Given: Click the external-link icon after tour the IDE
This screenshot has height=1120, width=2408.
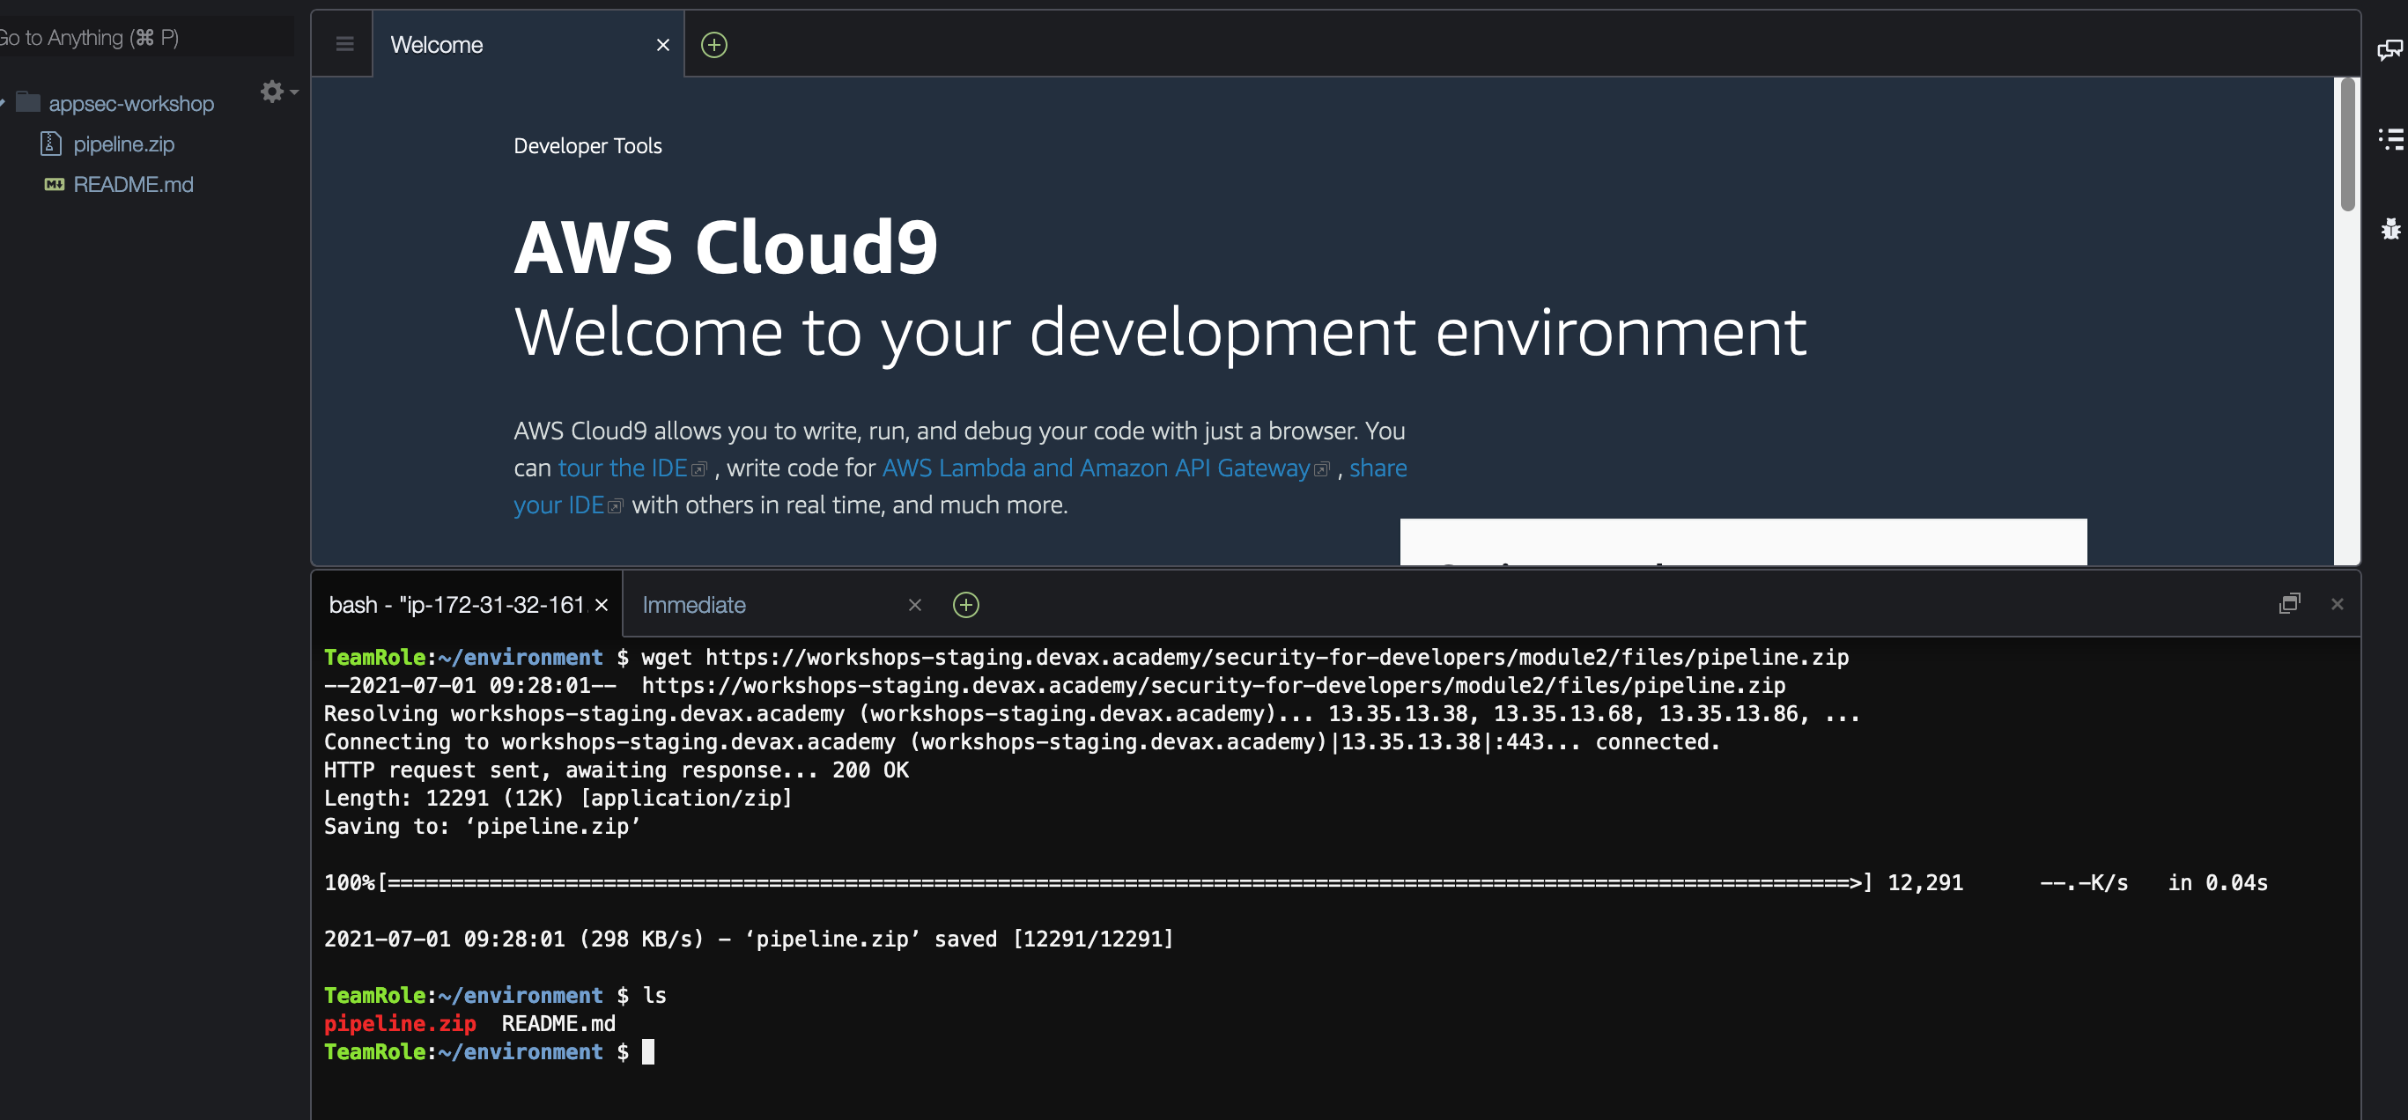Looking at the screenshot, I should pyautogui.click(x=698, y=469).
